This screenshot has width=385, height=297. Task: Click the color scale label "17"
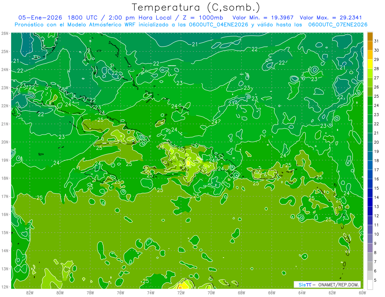(377, 170)
